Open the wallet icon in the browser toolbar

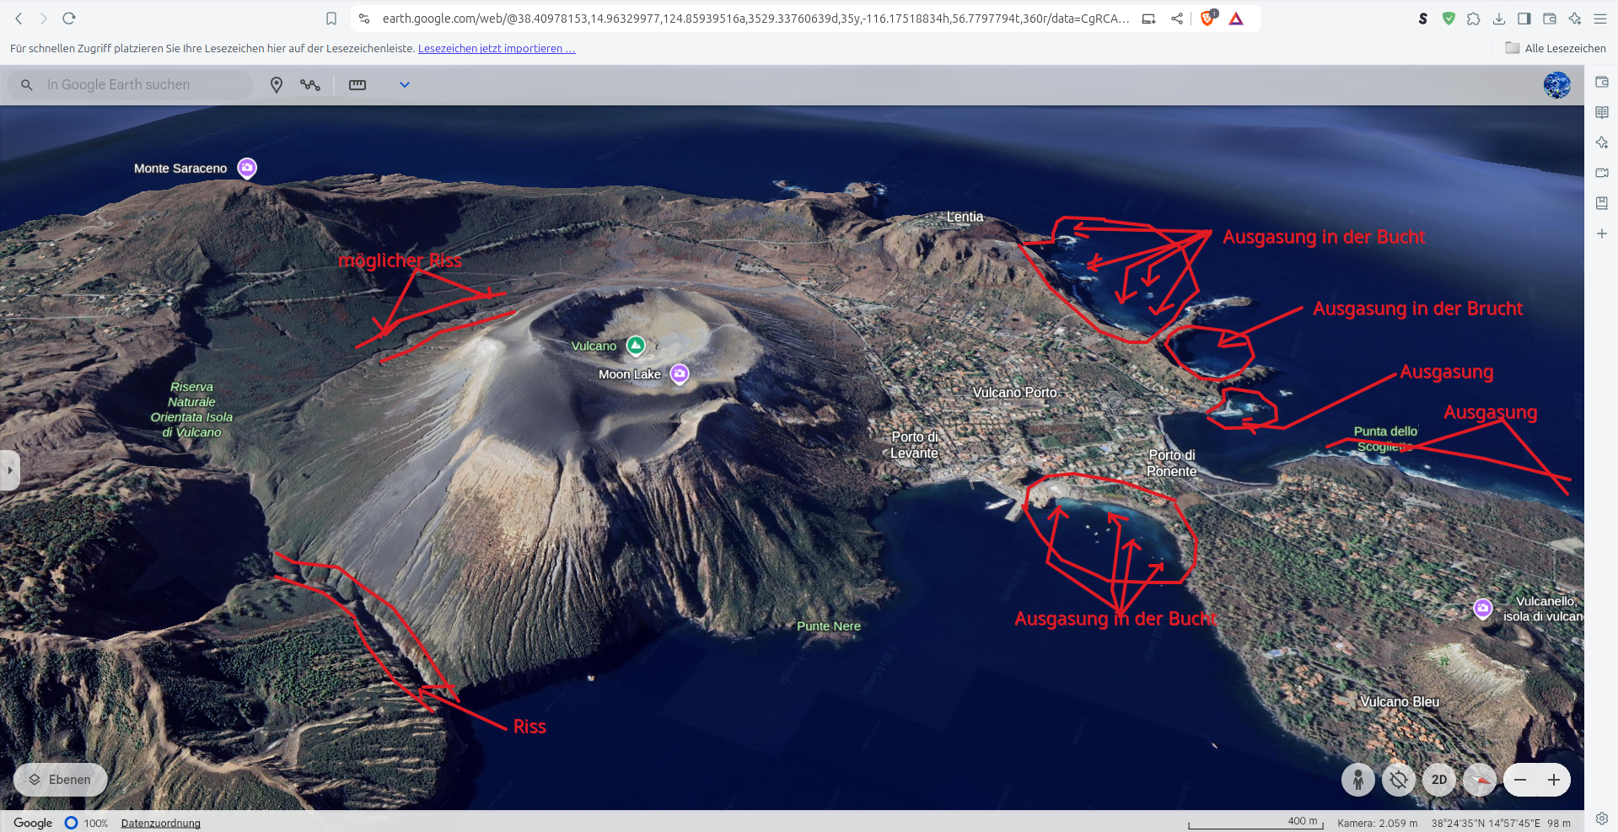pos(1550,19)
